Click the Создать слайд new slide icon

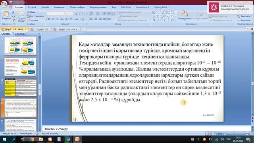pos(21,14)
